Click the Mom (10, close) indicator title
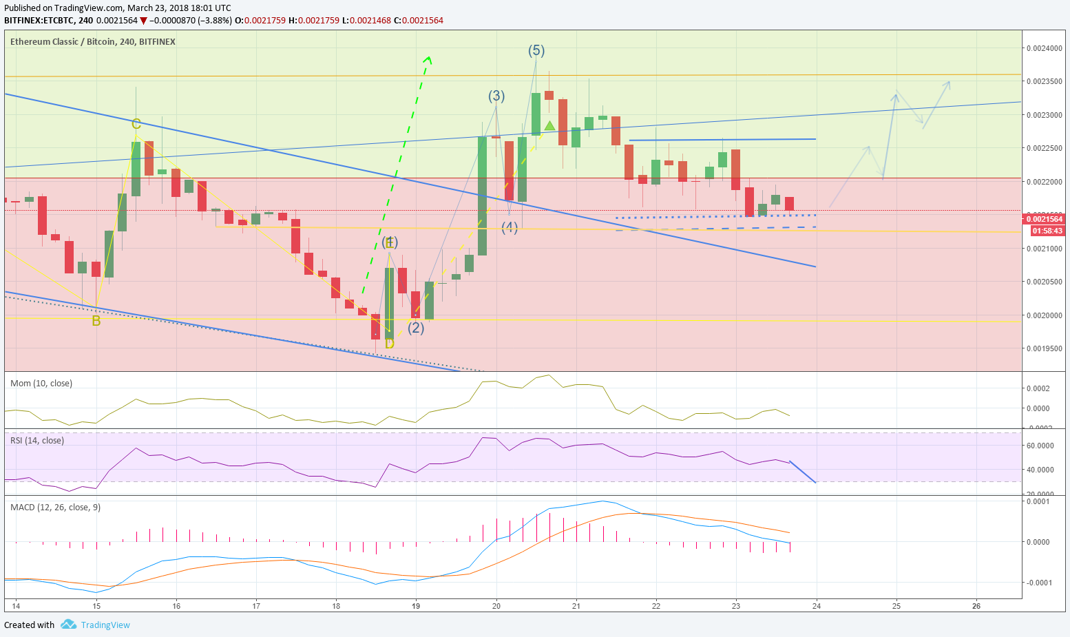 41,384
